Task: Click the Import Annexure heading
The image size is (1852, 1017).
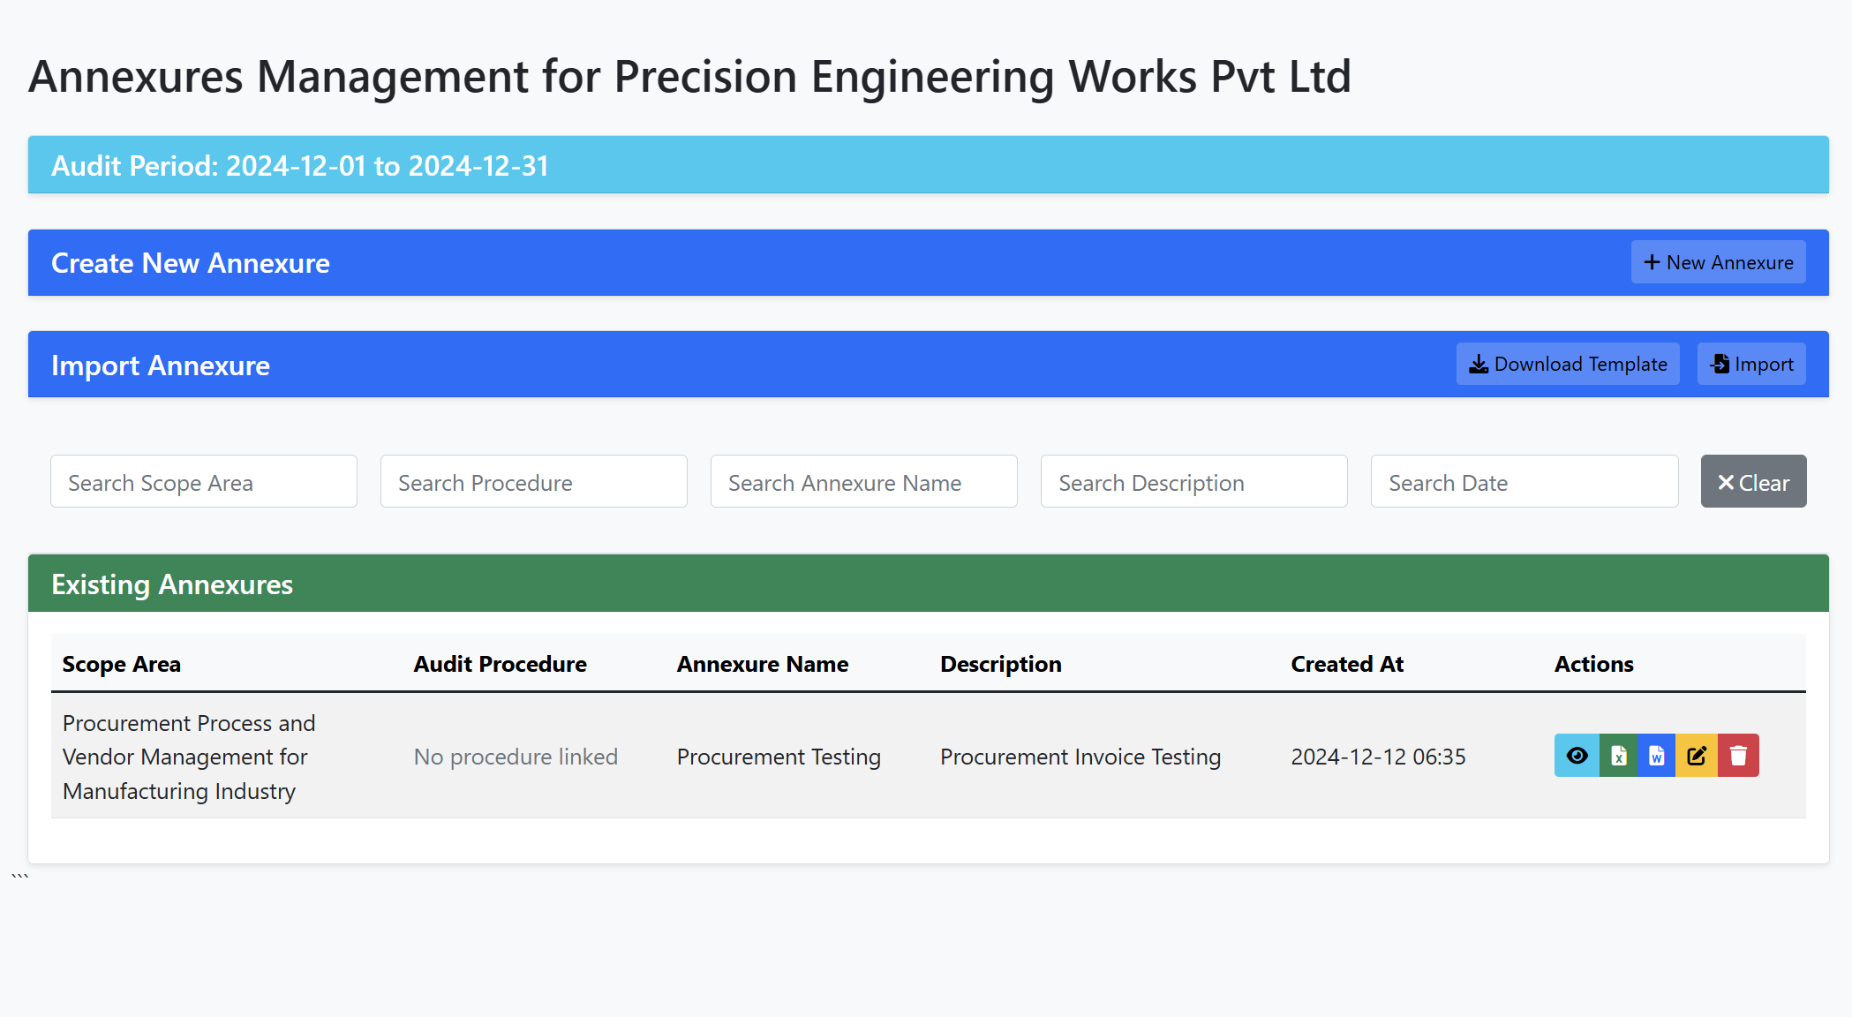Action: tap(161, 365)
